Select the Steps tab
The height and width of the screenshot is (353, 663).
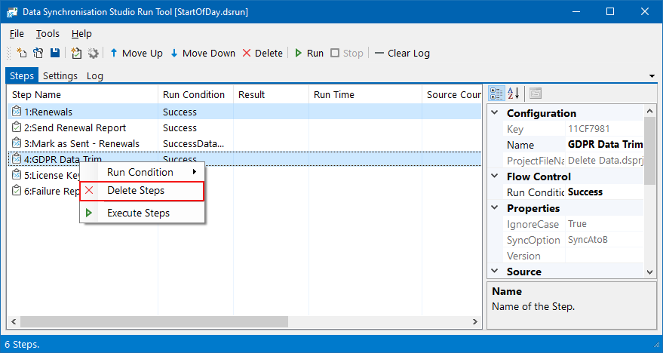pyautogui.click(x=22, y=75)
